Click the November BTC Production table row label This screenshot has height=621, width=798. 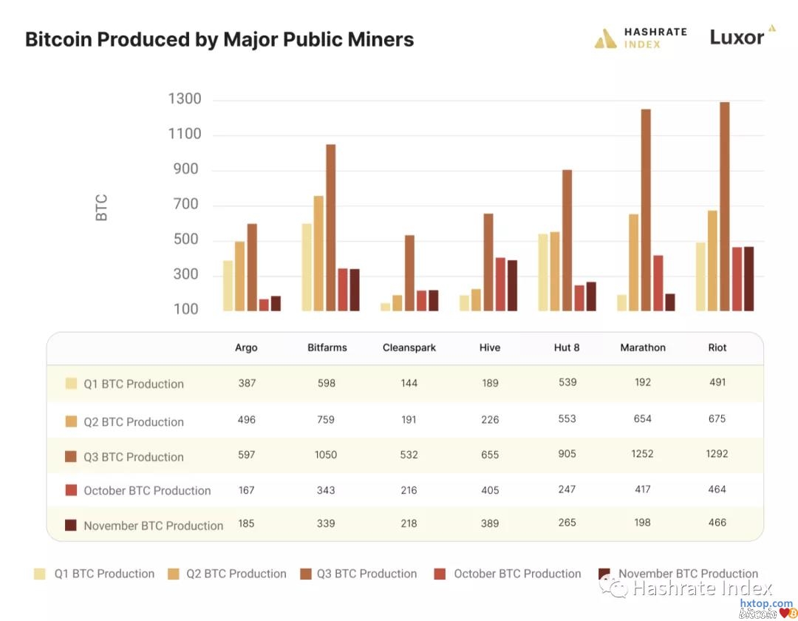[153, 526]
